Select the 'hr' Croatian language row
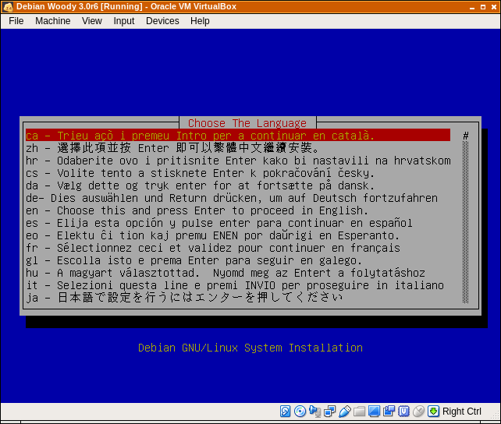Viewport: 501px width, 424px height. (238, 160)
